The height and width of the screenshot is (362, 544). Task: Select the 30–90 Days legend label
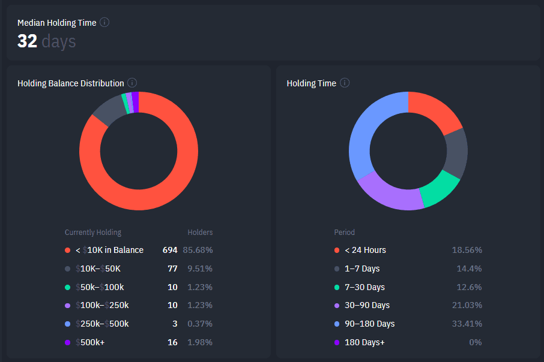click(x=367, y=305)
